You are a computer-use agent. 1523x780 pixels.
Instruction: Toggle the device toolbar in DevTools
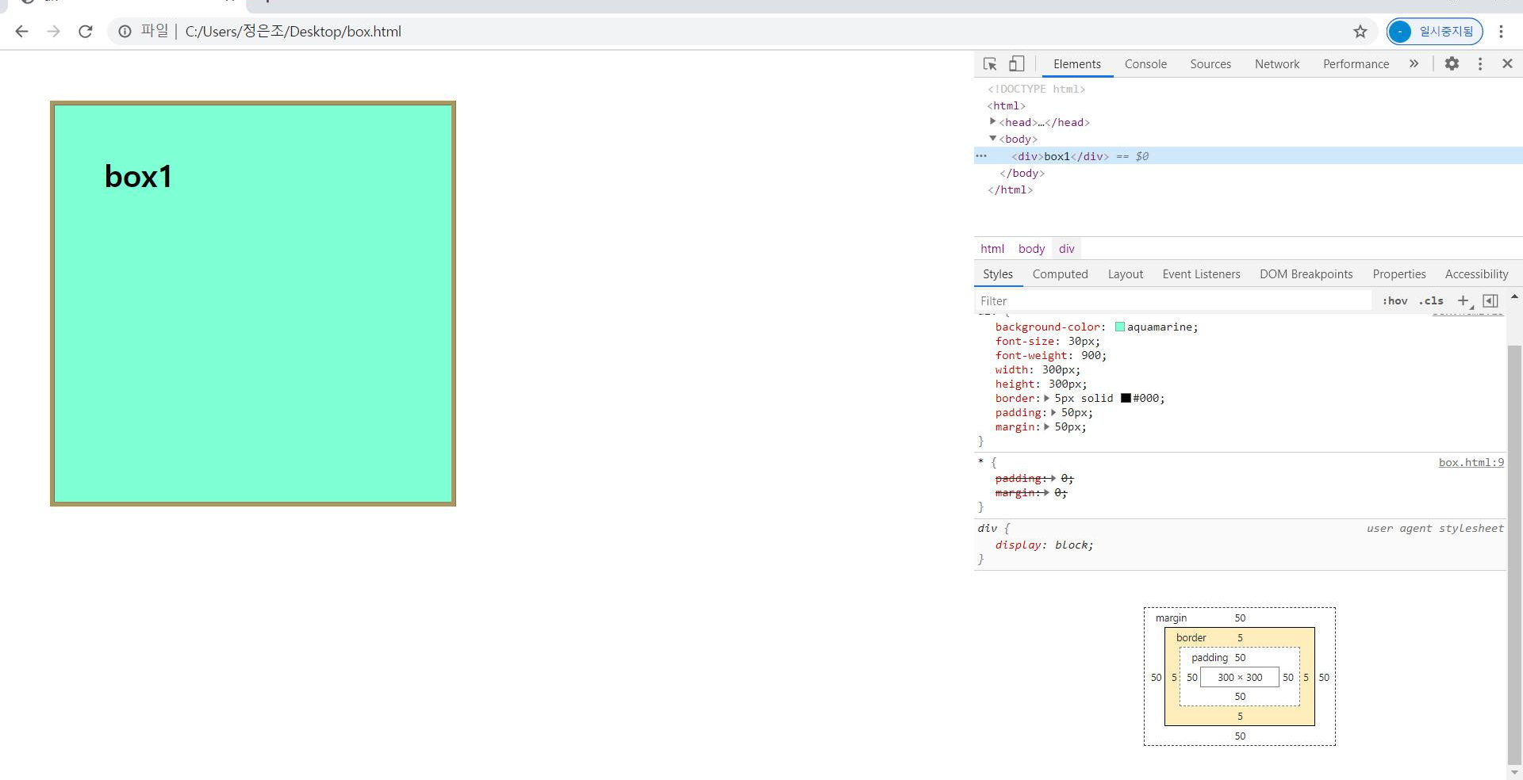click(x=1016, y=64)
